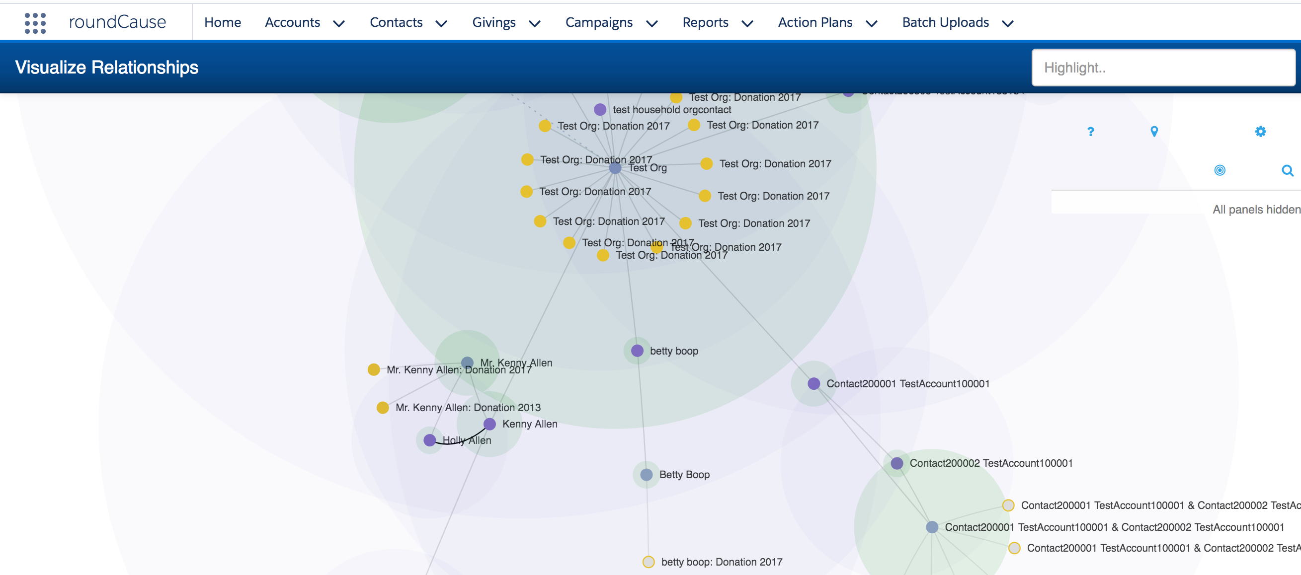The image size is (1301, 575).
Task: Select the Test Org center node
Action: point(615,168)
